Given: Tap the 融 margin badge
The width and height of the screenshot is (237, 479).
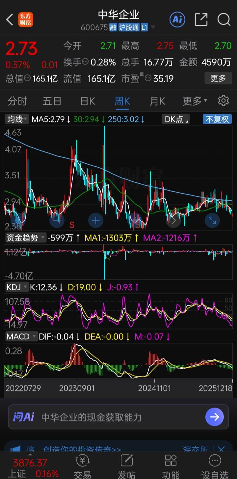Looking at the screenshot, I should pyautogui.click(x=113, y=28).
